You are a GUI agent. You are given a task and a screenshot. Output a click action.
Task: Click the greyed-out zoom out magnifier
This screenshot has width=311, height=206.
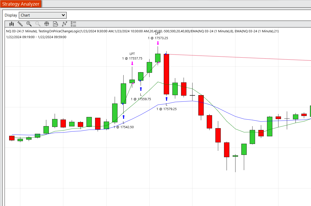coord(38,24)
